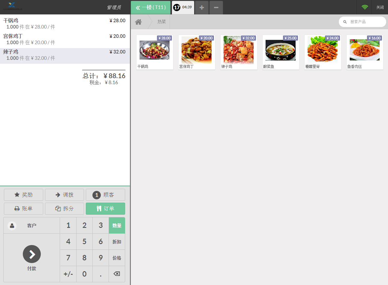Click the backspace key on numpad

[117, 274]
